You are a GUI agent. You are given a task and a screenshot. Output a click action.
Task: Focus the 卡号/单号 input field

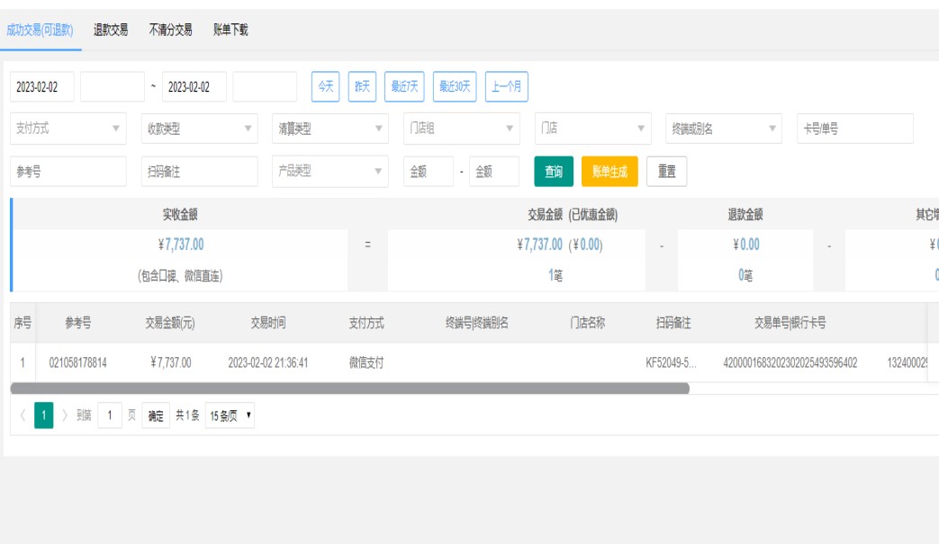(854, 129)
